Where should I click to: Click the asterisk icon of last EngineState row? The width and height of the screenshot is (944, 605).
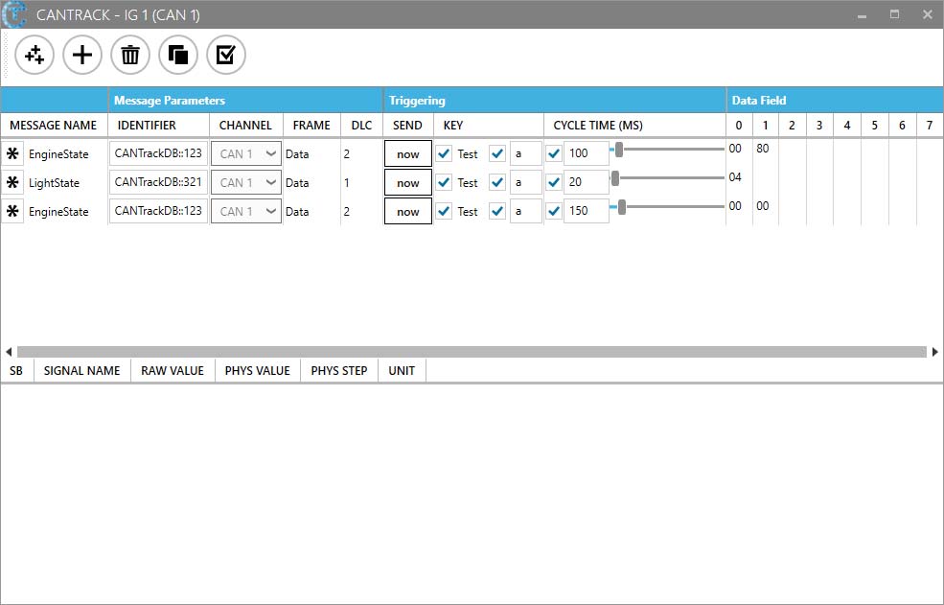tap(12, 212)
